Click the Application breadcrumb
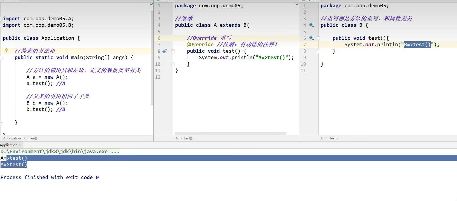The height and width of the screenshot is (201, 457). [x=12, y=138]
